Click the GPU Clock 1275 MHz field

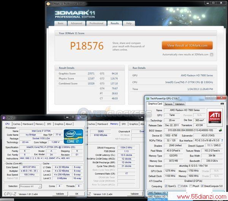click(170, 171)
